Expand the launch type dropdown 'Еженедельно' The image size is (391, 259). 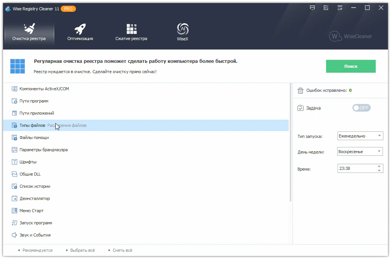(x=360, y=136)
